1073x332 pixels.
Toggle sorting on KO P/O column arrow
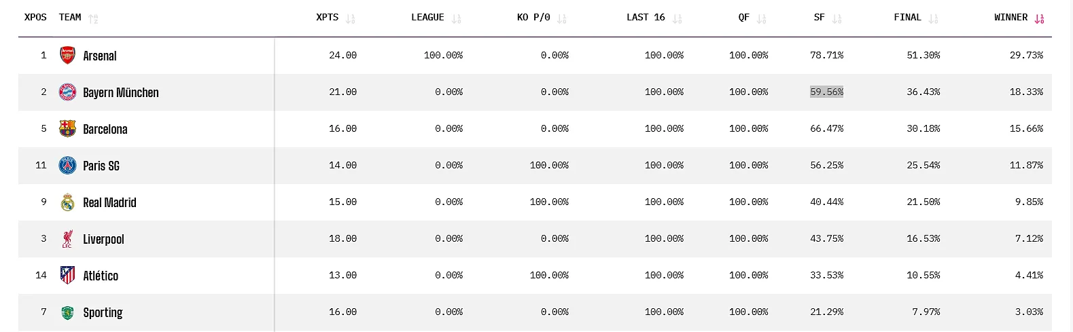[x=561, y=18]
